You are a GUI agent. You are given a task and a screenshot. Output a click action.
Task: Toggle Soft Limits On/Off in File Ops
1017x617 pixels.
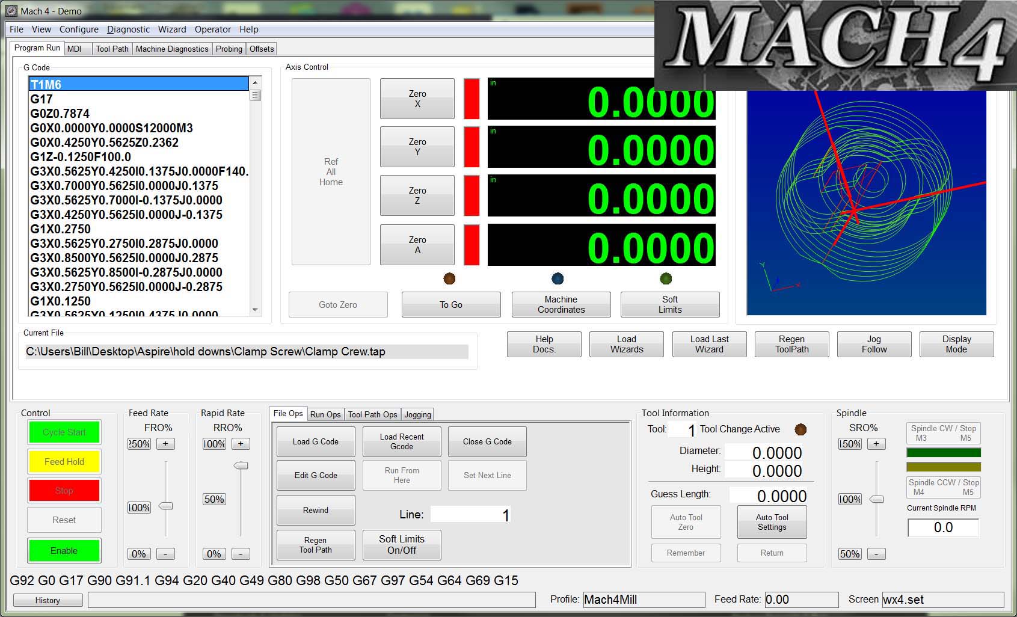402,545
